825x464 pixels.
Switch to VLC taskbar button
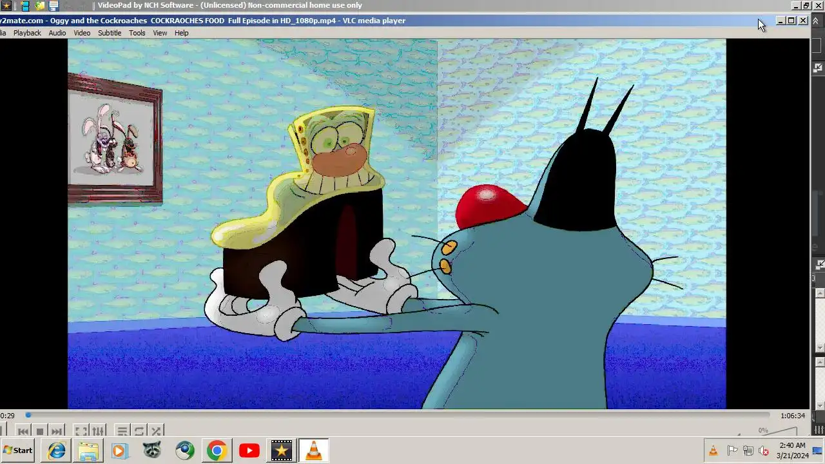(313, 450)
